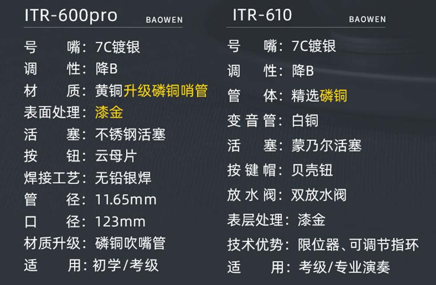Select the 限位器、可调节指环 advantage text
This screenshot has height=285, width=436.
[358, 245]
